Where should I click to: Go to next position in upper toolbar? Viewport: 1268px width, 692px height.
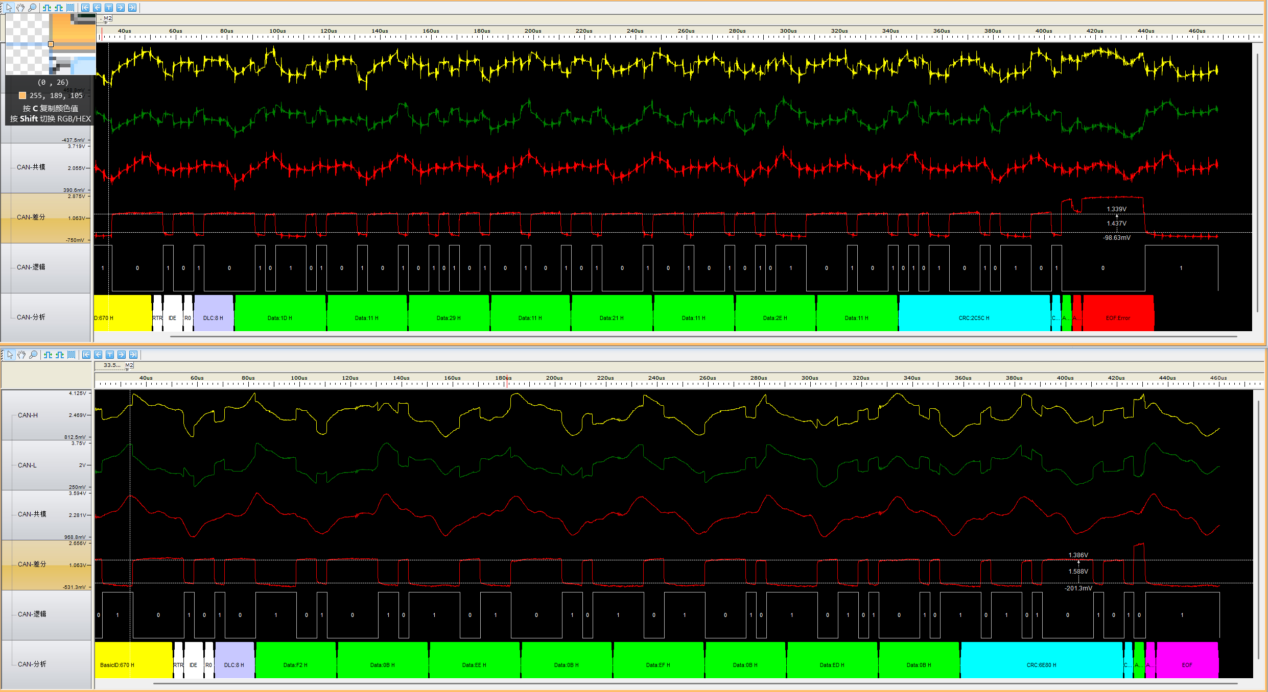coord(121,8)
